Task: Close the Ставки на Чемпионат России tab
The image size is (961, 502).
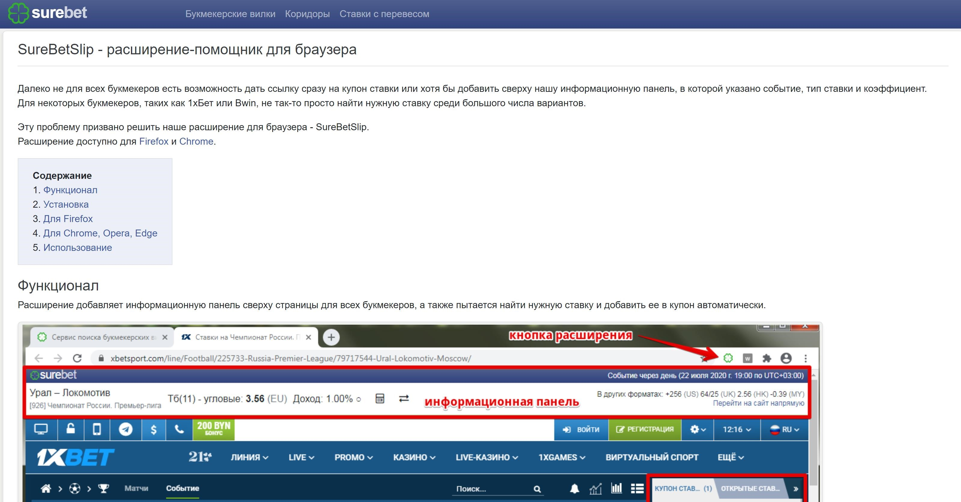Action: click(x=309, y=337)
